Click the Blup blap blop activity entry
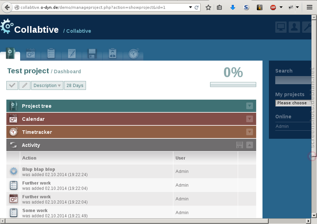This screenshot has width=317, height=224. click(38, 169)
